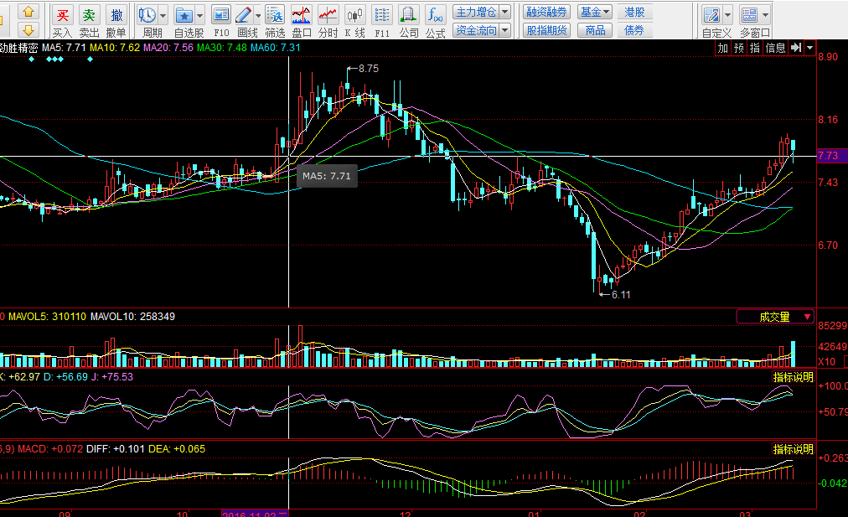Expand the 自选股 dropdown arrow

tap(200, 16)
